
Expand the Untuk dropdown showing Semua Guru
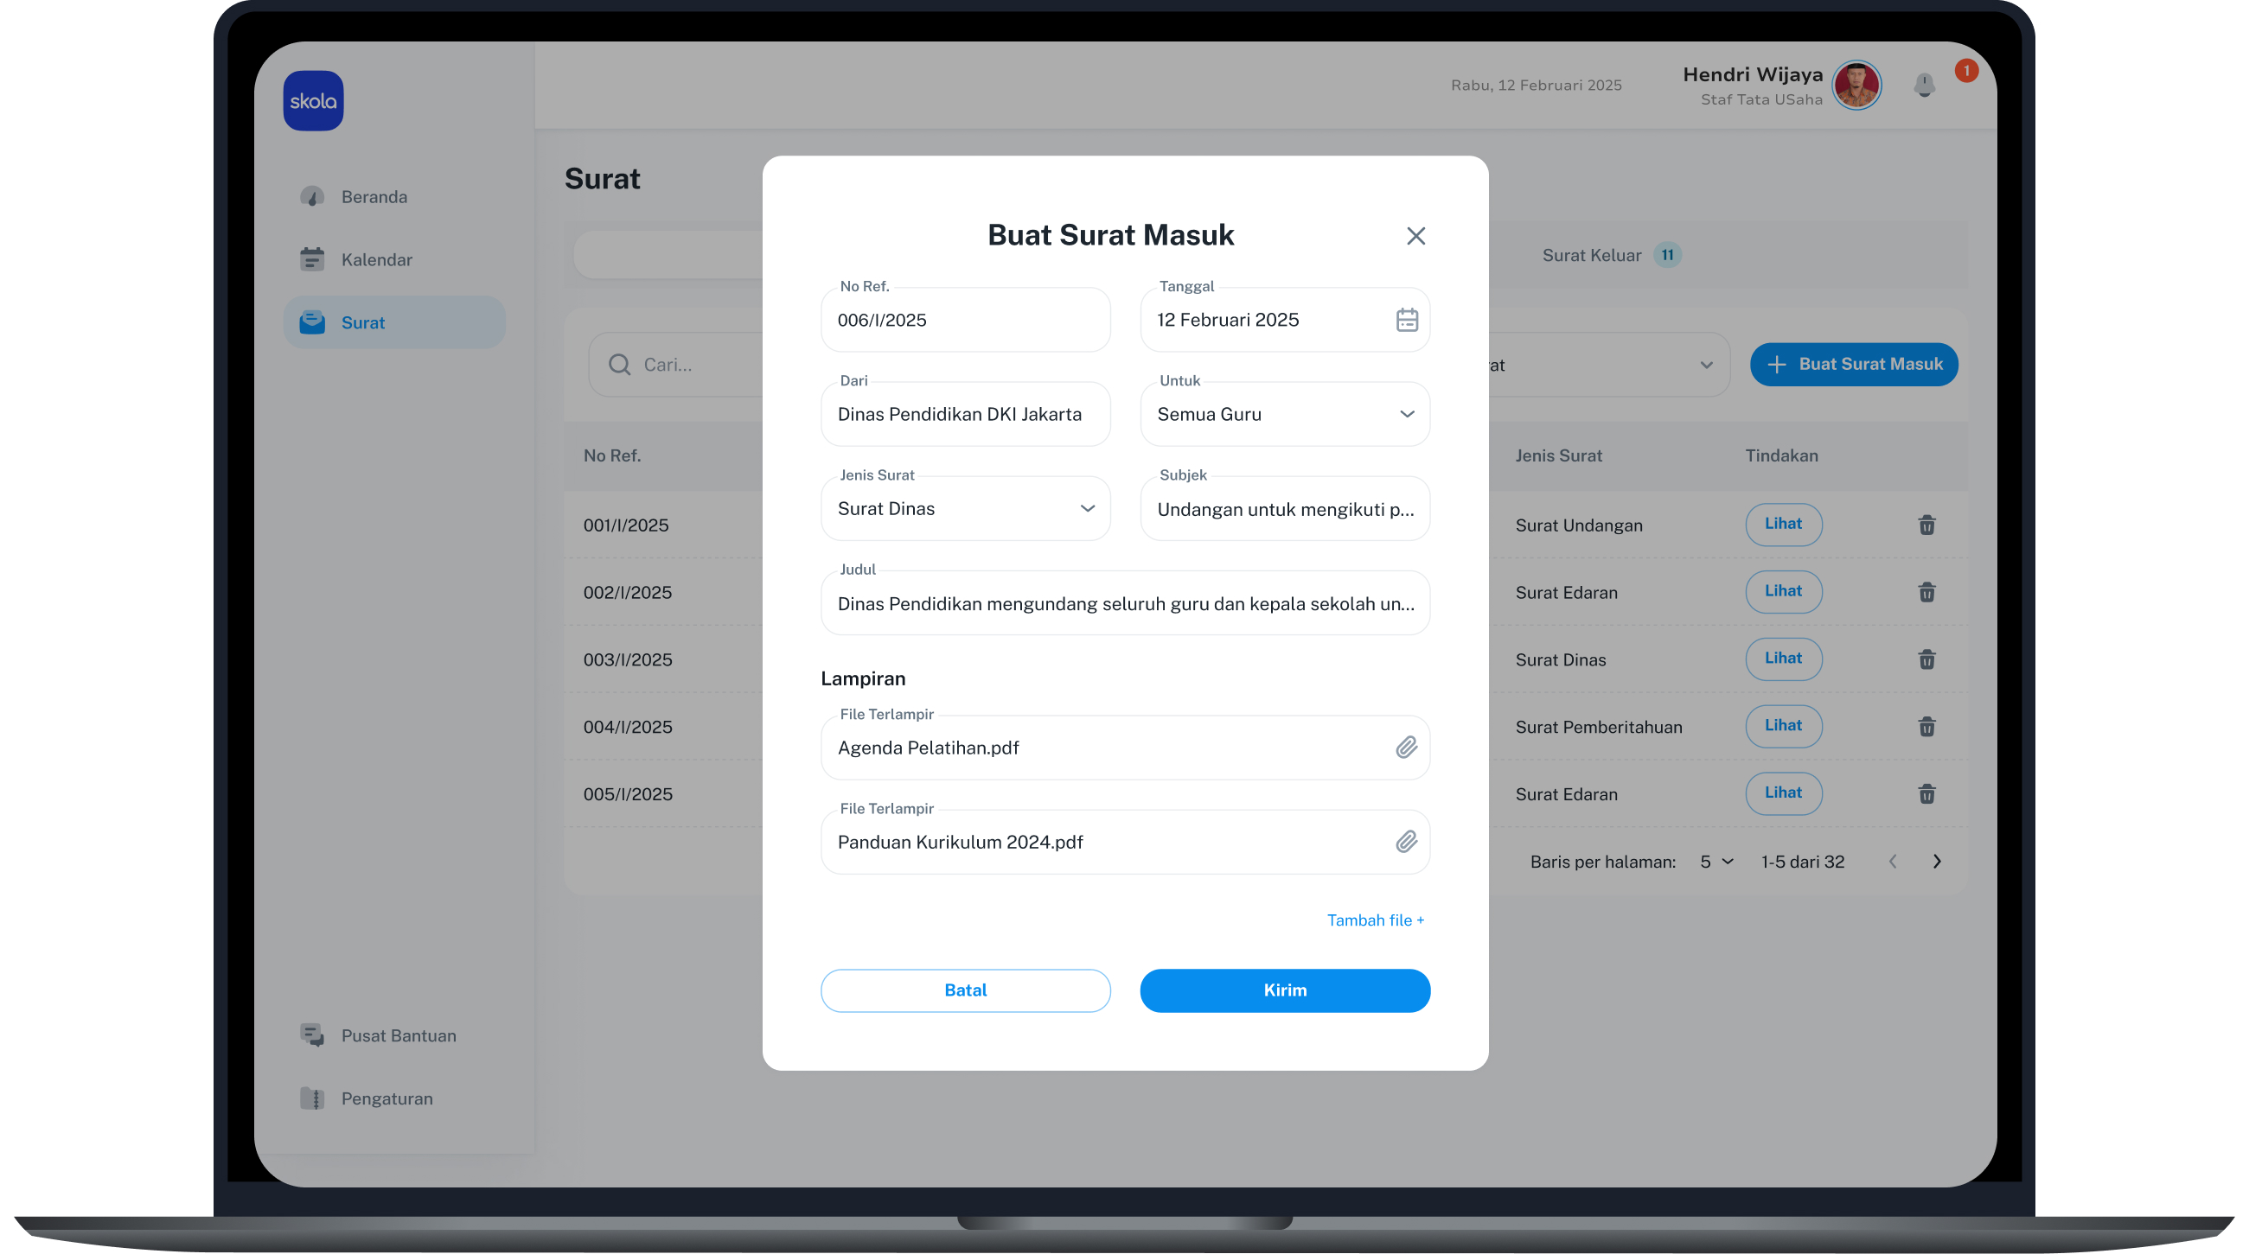coord(1284,414)
